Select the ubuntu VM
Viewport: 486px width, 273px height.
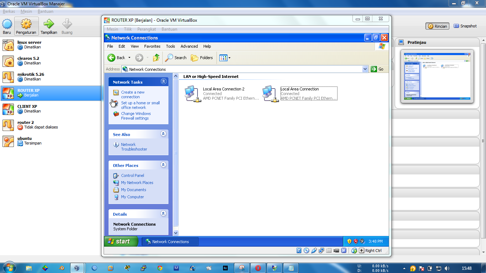click(51, 141)
